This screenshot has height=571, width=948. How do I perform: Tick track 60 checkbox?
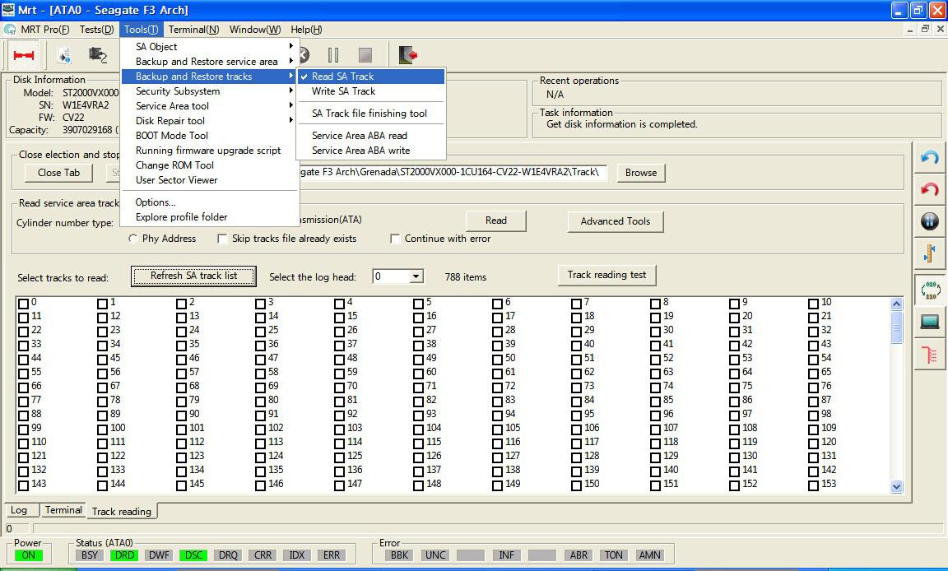click(418, 374)
